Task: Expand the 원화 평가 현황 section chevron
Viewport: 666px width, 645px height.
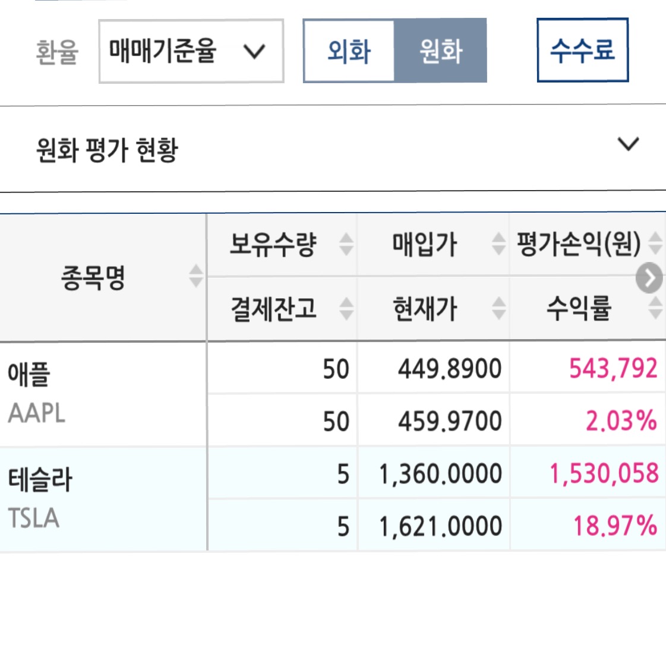Action: 628,144
